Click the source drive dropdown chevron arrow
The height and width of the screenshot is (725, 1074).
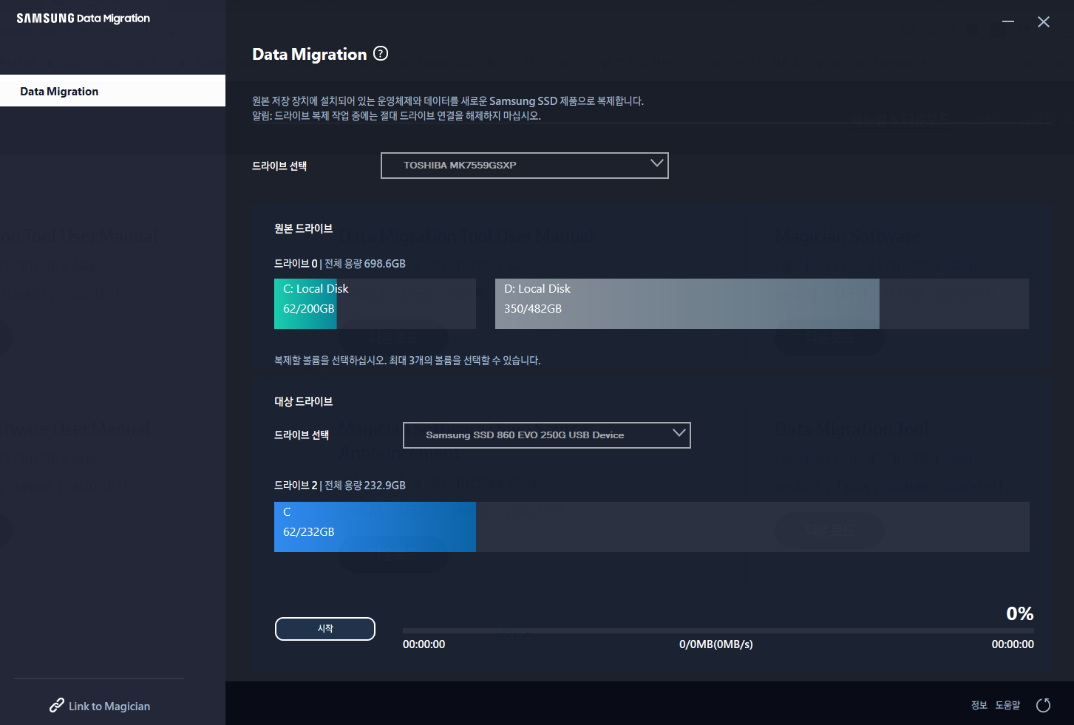(657, 163)
